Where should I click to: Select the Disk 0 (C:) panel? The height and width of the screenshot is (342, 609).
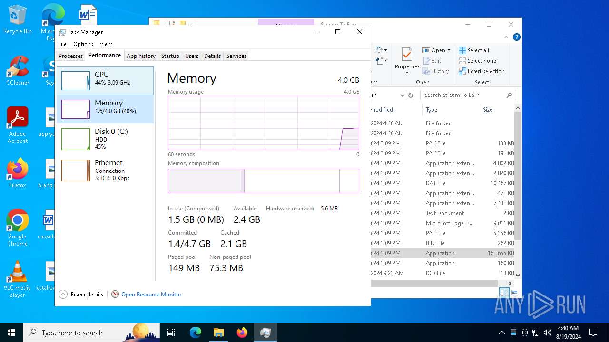click(105, 139)
